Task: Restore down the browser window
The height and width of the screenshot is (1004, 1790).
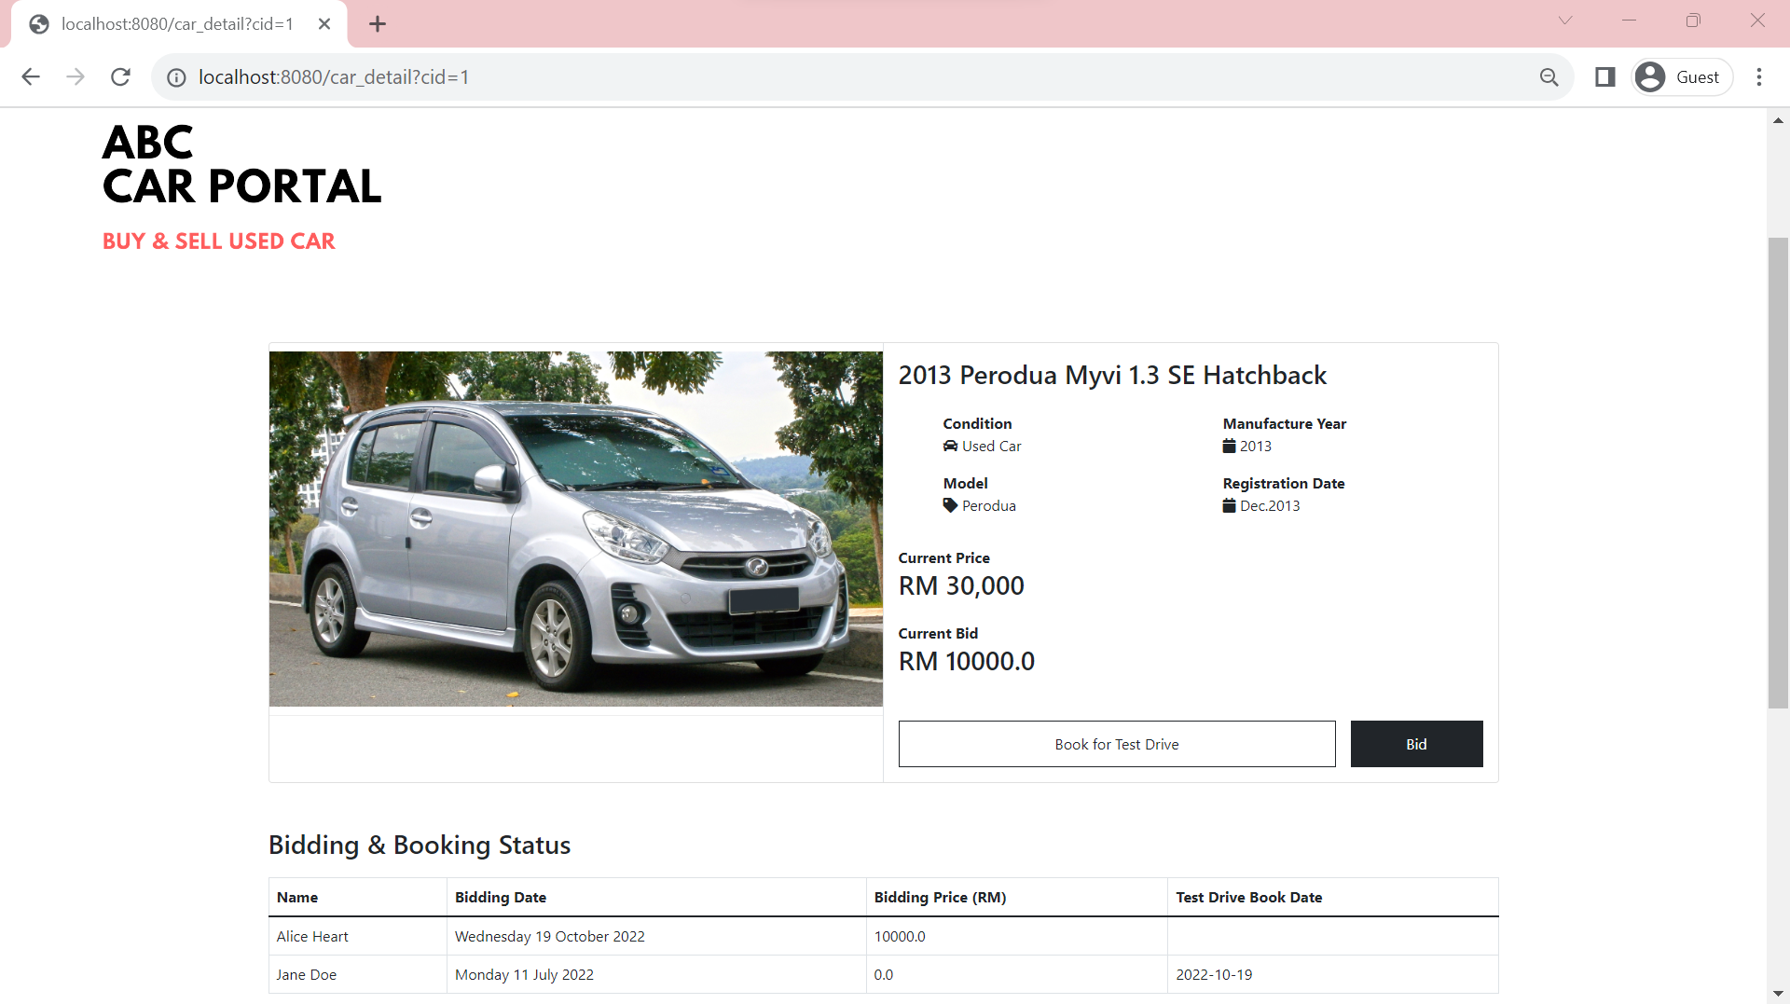Action: point(1693,21)
